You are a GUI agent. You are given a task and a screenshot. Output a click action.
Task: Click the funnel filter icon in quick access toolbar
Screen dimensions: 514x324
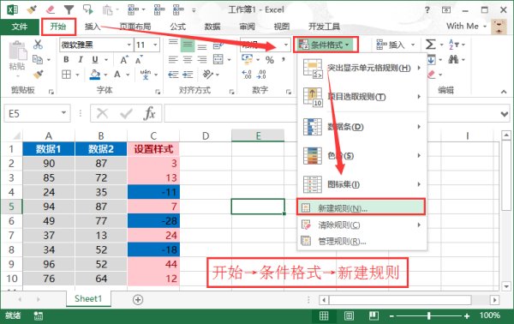coord(69,9)
